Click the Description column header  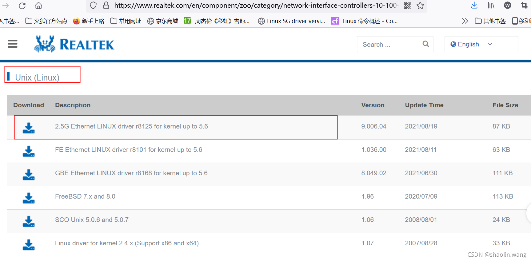(x=73, y=105)
